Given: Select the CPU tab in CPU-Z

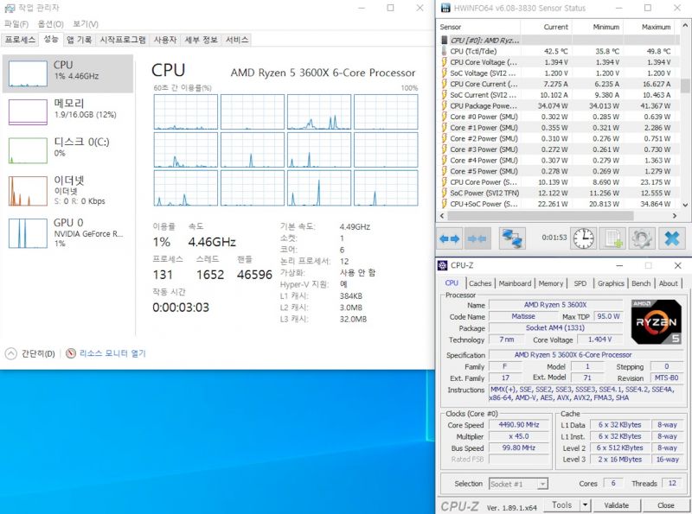Looking at the screenshot, I should (452, 283).
